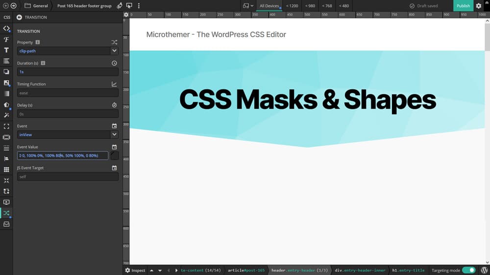This screenshot has width=490, height=275.
Task: Open the Gradient property group icon
Action: [x=6, y=93]
